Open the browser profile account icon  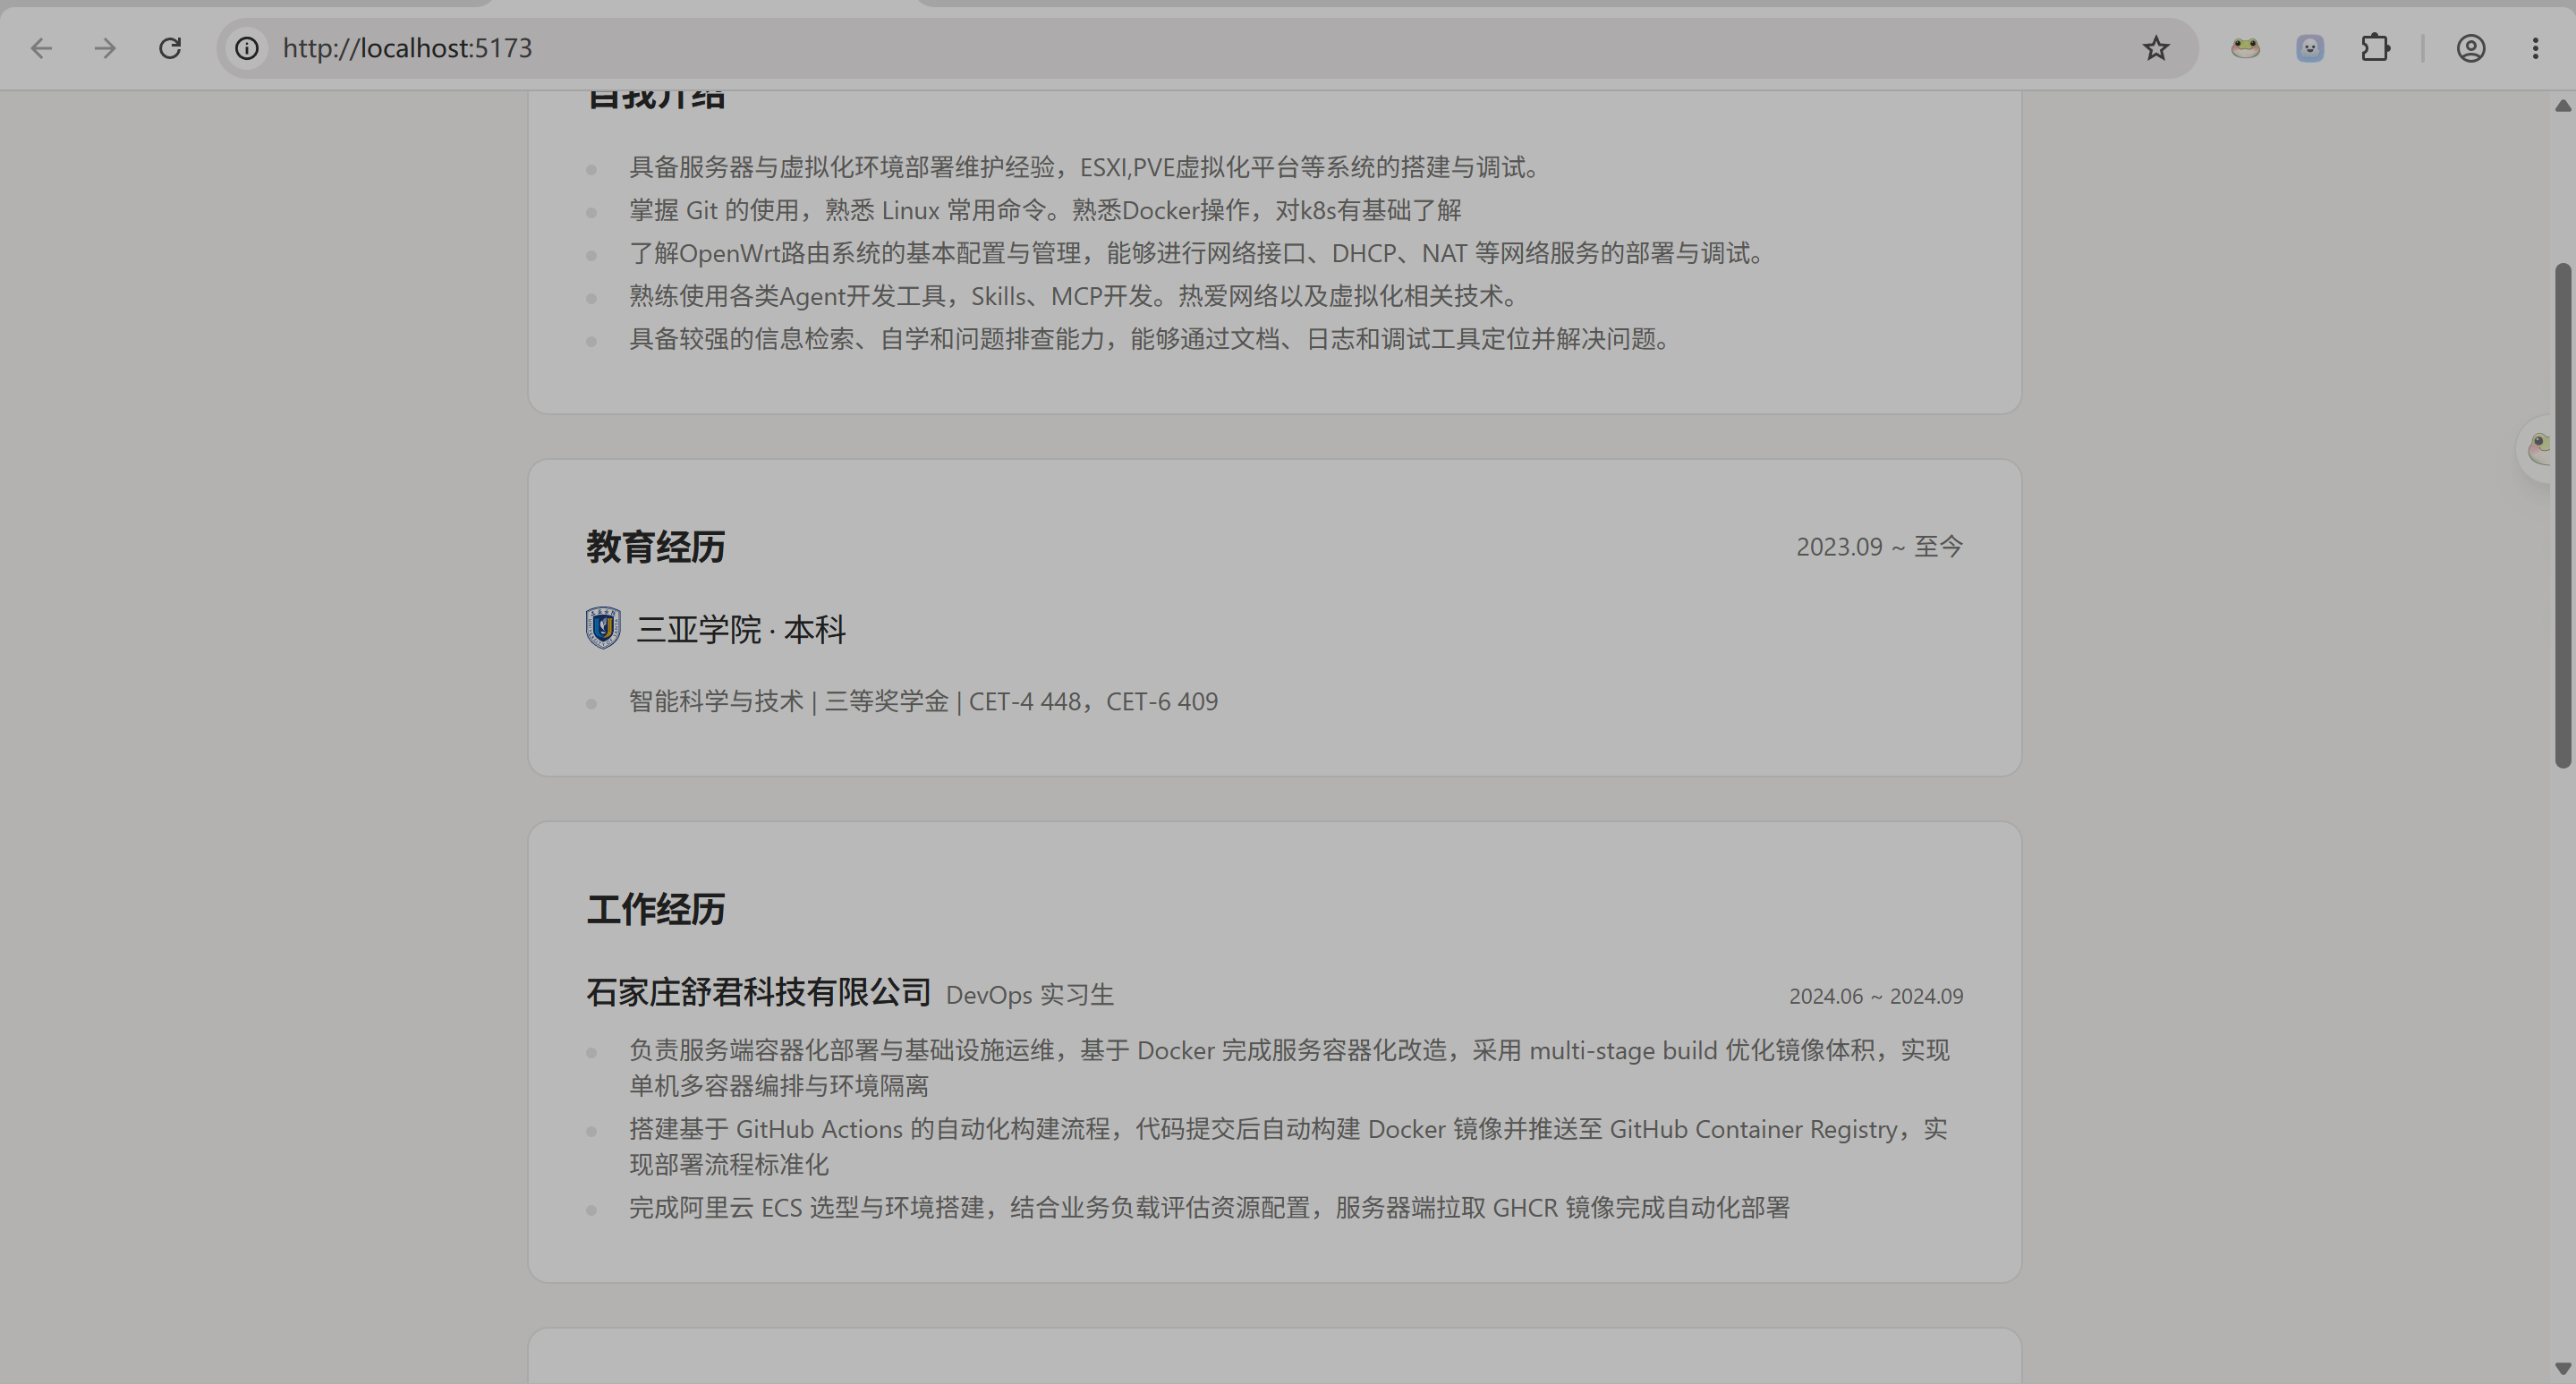coord(2471,48)
